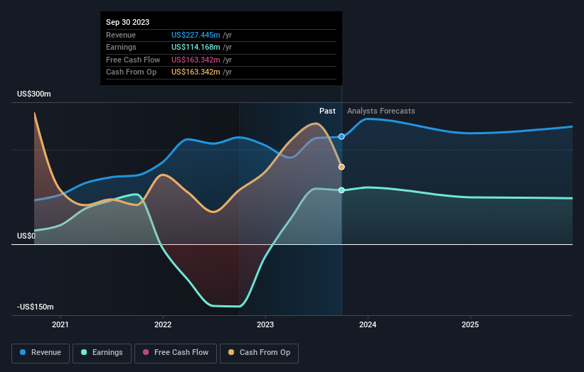Click the orange Cash From Op data point

pos(341,167)
